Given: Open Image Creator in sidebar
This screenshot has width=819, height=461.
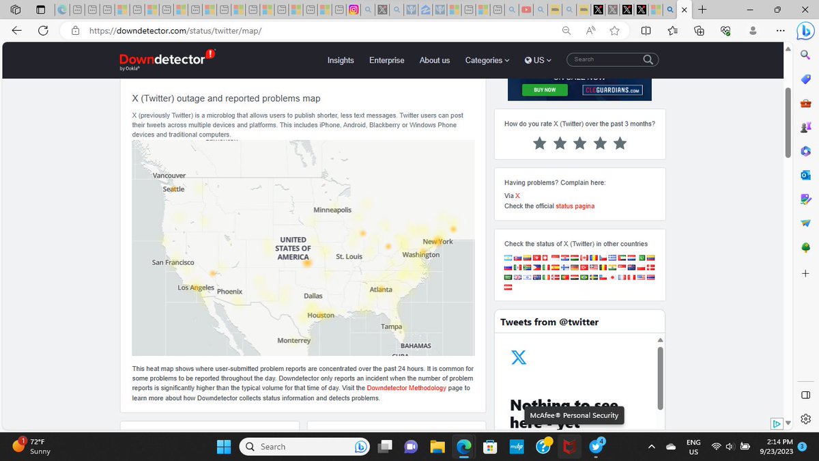Looking at the screenshot, I should tap(805, 199).
